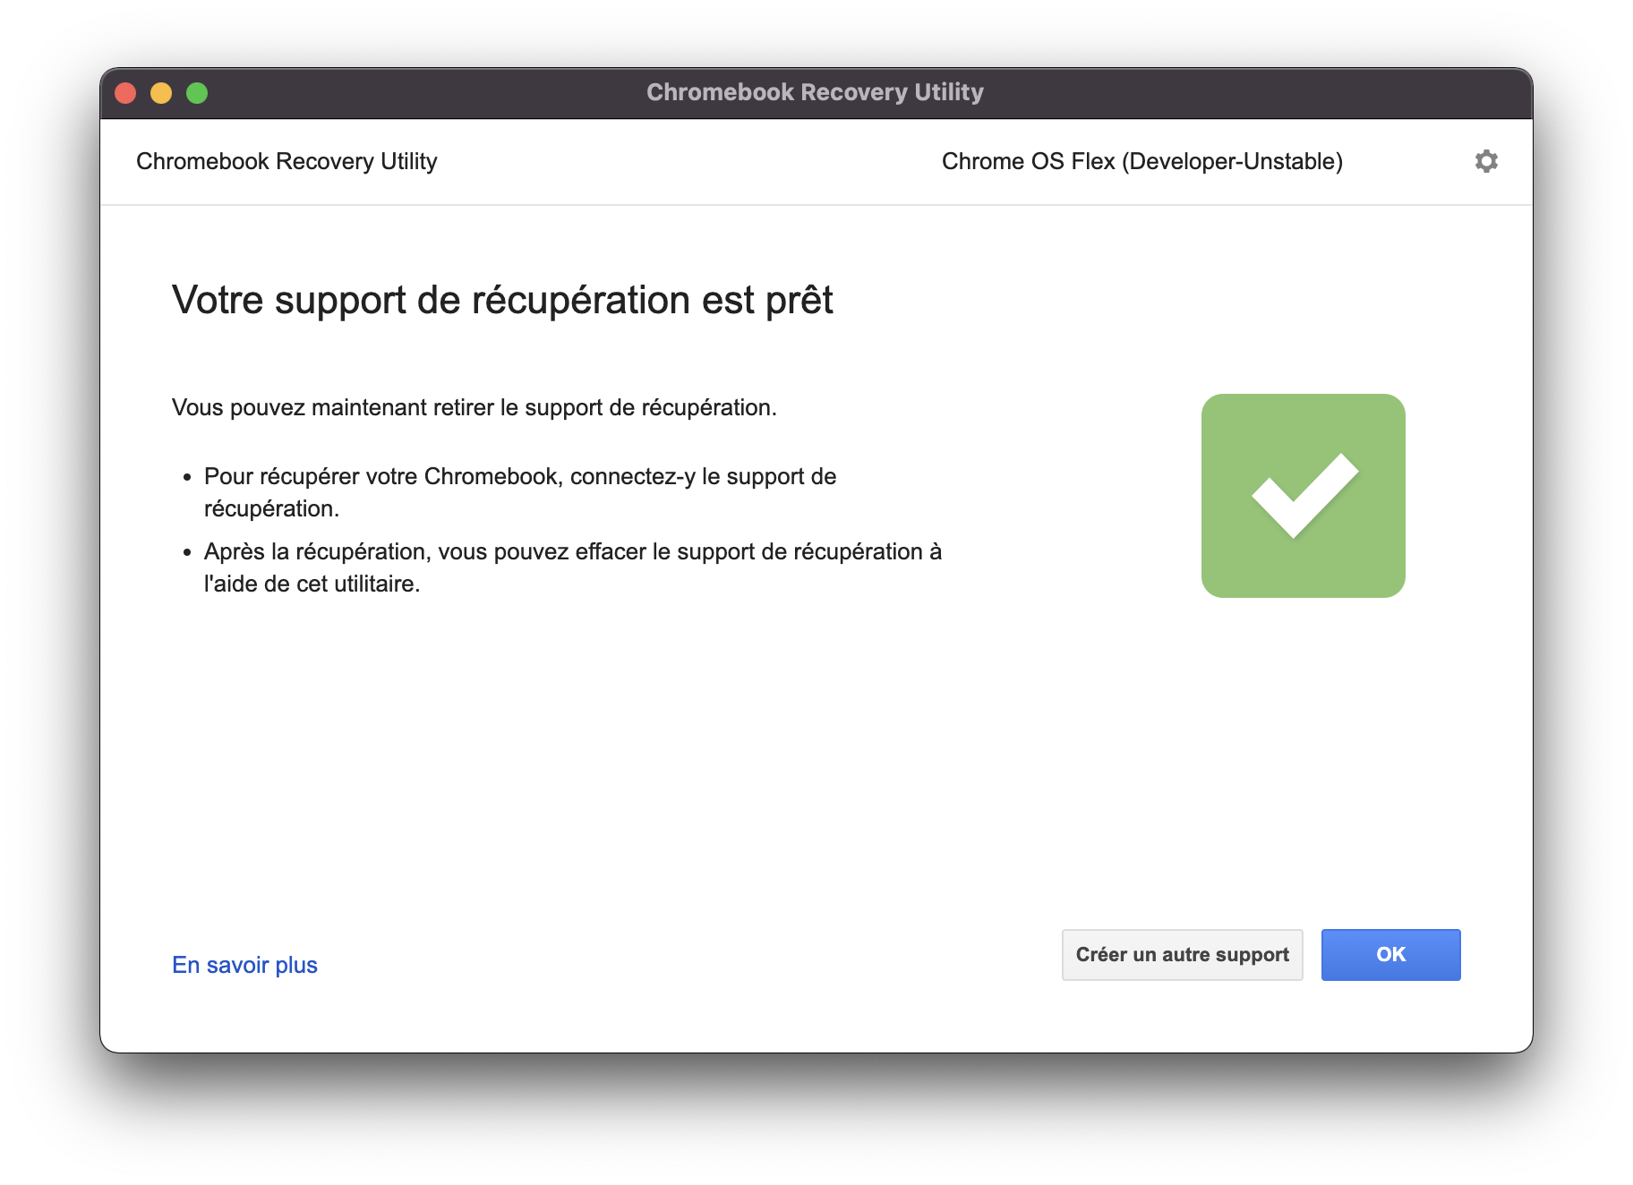Click the bullet dot before 'Pour récupérer'
The image size is (1633, 1185).
pyautogui.click(x=187, y=478)
